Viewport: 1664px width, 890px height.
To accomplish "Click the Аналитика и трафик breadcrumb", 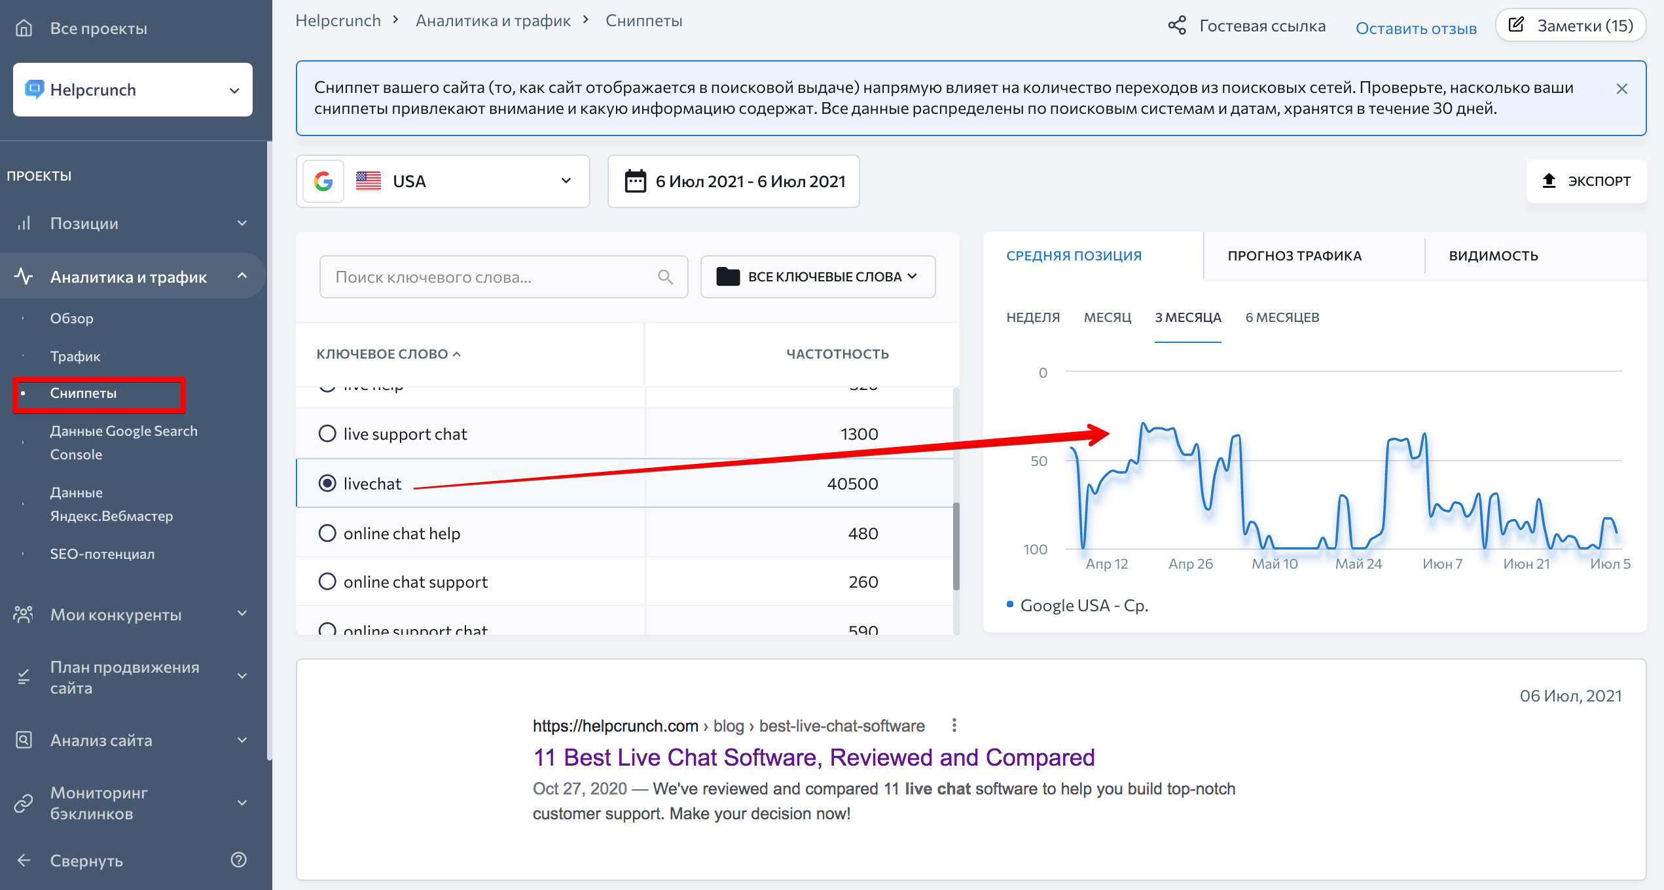I will 493,20.
